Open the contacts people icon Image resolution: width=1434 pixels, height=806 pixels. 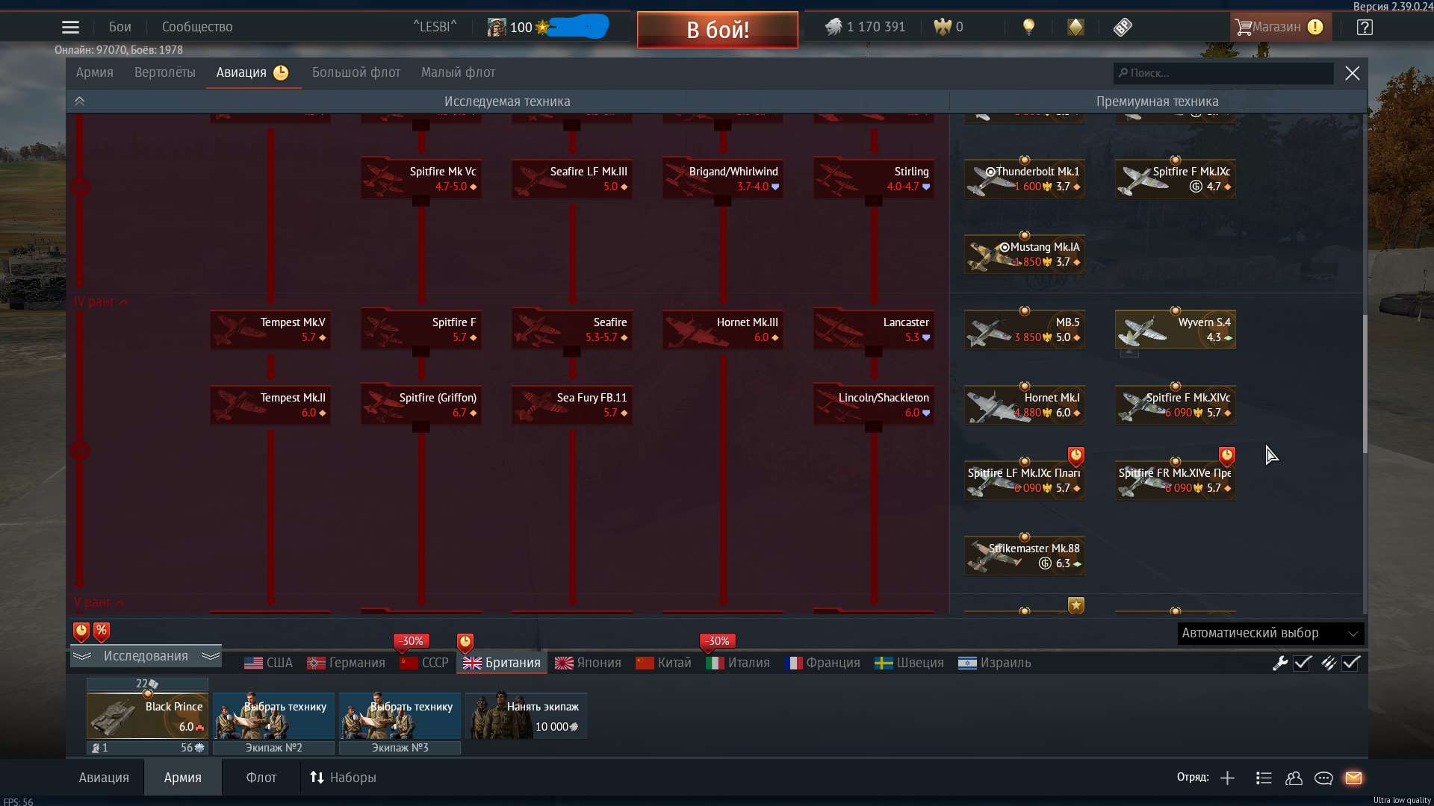click(1294, 778)
